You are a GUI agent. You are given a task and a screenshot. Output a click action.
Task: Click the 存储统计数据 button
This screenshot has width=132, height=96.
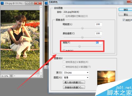pyautogui.click(x=74, y=87)
